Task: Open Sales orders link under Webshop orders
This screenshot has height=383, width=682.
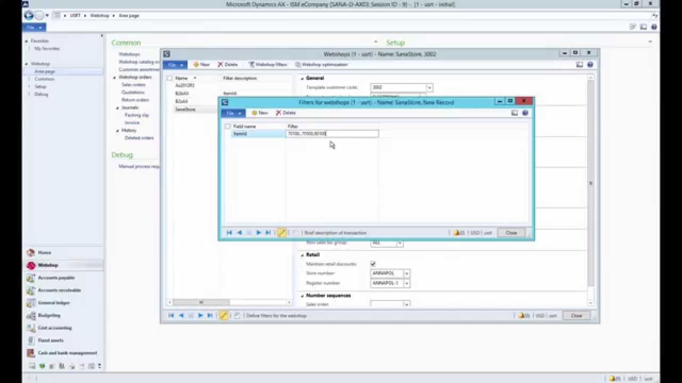Action: click(x=133, y=85)
